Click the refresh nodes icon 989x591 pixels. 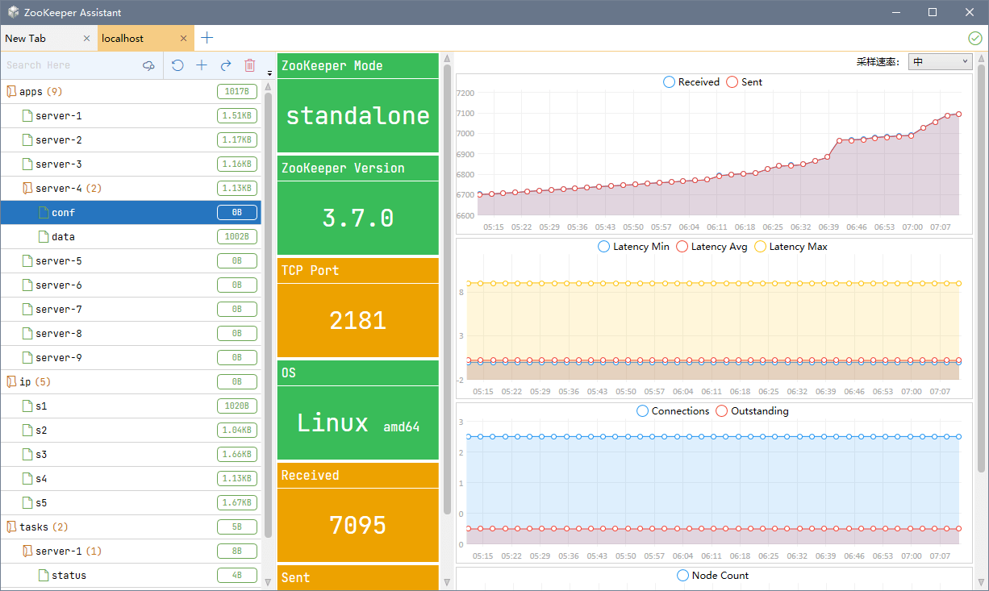(177, 65)
